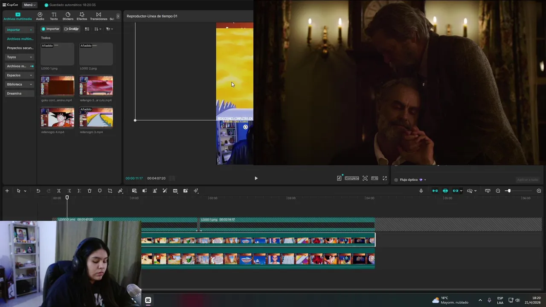Record voiceover with the microphone

[x=421, y=191]
